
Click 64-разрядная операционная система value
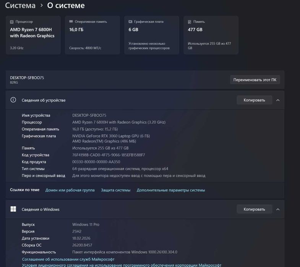pyautogui.click(x=120, y=169)
